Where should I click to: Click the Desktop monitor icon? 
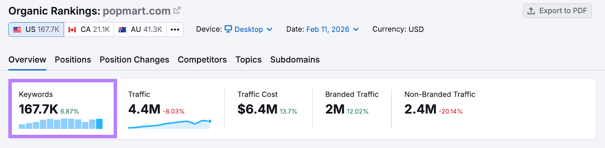[228, 29]
